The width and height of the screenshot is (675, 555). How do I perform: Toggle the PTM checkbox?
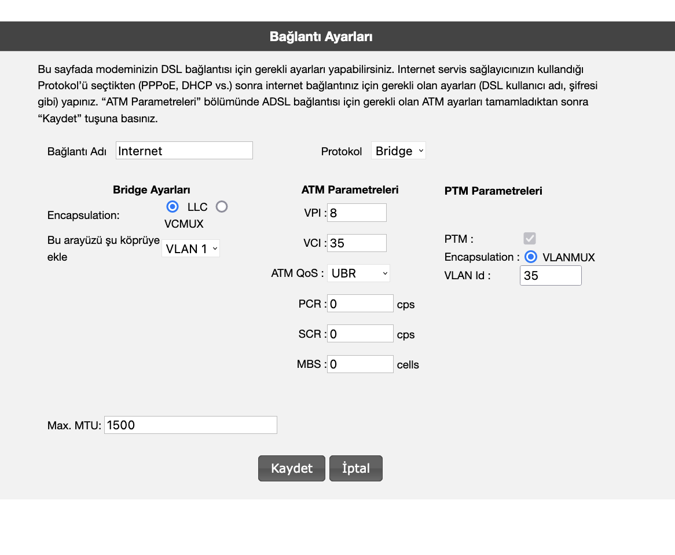pos(530,238)
